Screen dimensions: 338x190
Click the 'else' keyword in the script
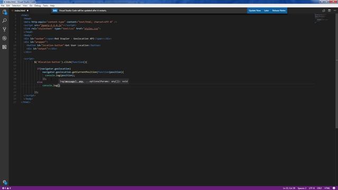pyautogui.click(x=40, y=82)
